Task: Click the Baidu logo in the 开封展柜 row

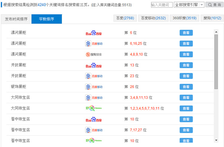Action: [x=94, y=65]
